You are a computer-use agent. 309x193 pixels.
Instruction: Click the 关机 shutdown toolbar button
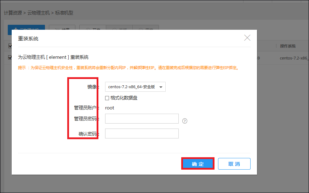click(x=119, y=28)
